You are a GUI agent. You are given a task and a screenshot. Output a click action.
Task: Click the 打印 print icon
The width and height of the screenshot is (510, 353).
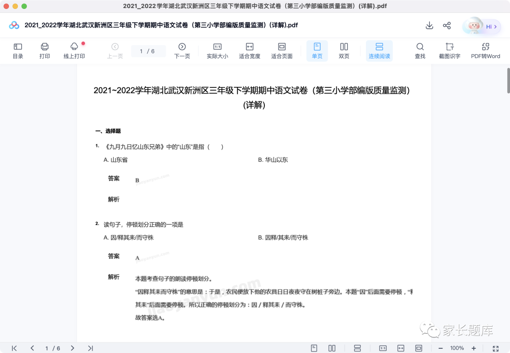tap(44, 51)
